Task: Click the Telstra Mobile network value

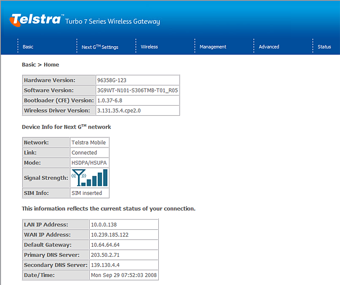Action: click(x=89, y=142)
